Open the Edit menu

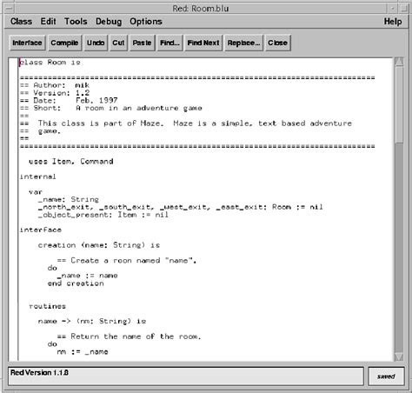(48, 22)
